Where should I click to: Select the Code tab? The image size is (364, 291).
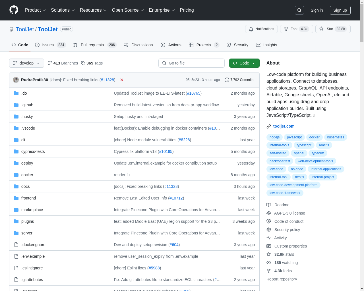click(20, 45)
